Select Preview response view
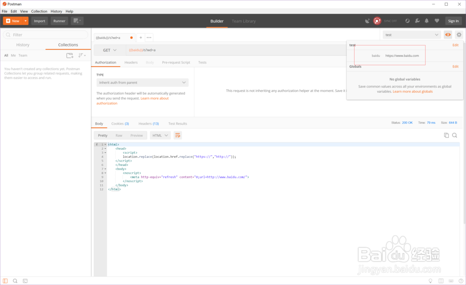This screenshot has width=466, height=285. (x=137, y=136)
